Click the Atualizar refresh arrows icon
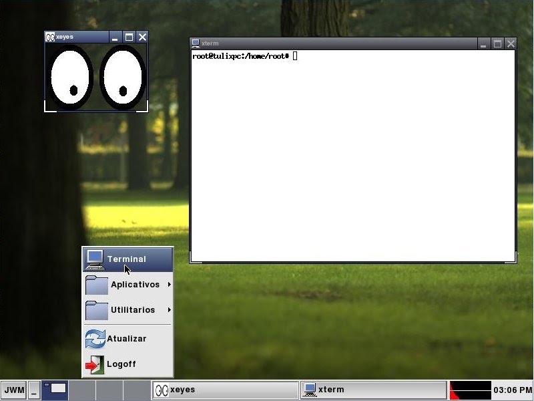This screenshot has width=534, height=401. (95, 339)
